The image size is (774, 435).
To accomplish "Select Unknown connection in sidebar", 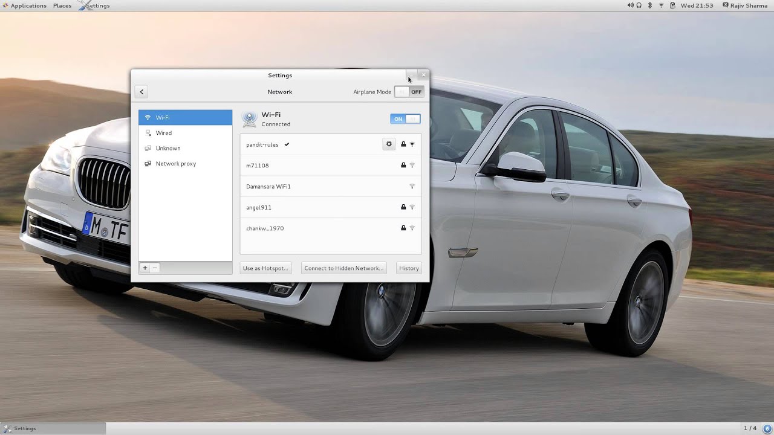I will coord(185,148).
